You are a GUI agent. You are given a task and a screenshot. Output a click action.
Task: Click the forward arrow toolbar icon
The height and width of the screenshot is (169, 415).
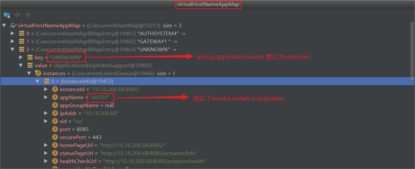pos(28,15)
